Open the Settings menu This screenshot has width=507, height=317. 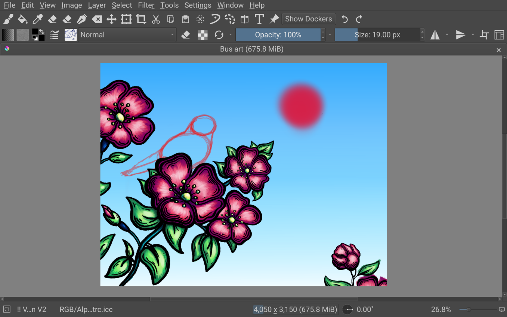coord(198,5)
